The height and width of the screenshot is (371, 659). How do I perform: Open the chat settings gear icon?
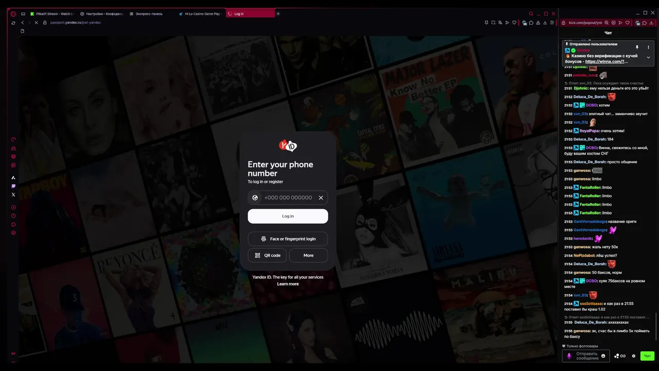click(634, 356)
